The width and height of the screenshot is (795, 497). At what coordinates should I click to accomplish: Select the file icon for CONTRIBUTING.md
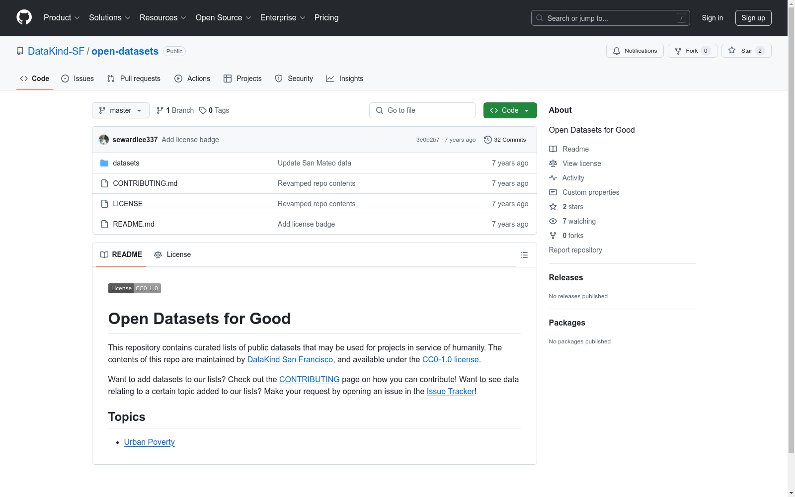point(104,183)
